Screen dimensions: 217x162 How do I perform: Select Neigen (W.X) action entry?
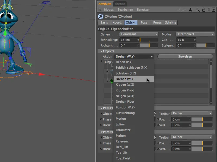[x=134, y=96]
